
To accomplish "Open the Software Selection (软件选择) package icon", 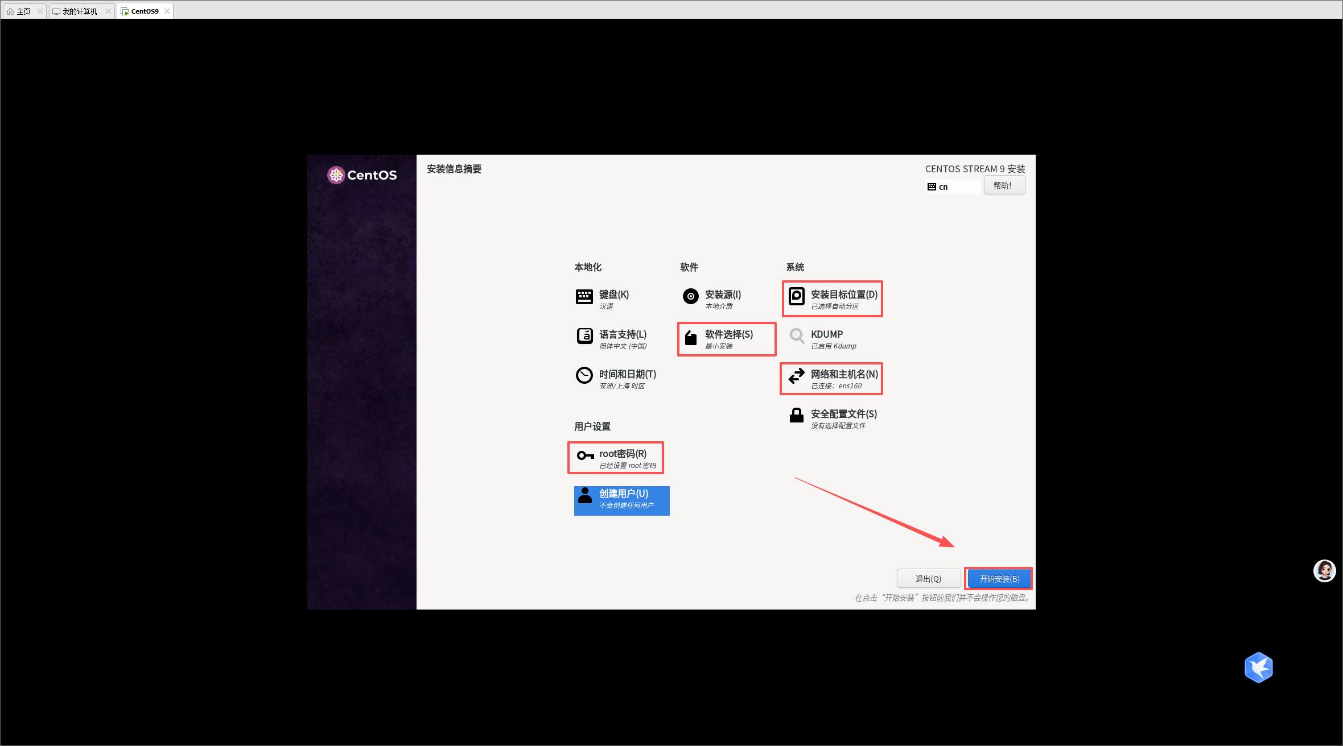I will pos(691,338).
